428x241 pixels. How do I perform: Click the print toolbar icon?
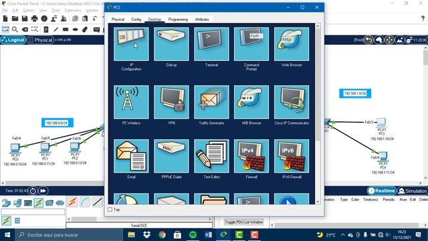[34, 19]
